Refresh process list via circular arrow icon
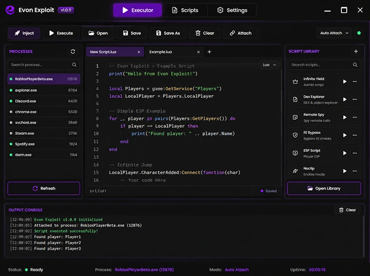The image size is (370, 276). pyautogui.click(x=73, y=51)
